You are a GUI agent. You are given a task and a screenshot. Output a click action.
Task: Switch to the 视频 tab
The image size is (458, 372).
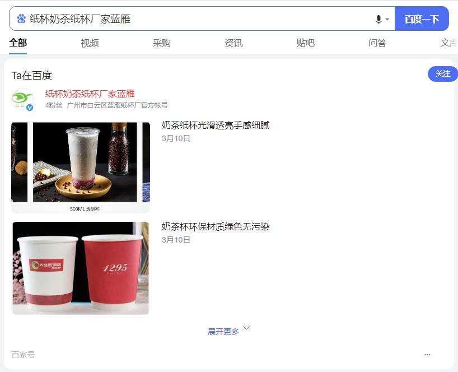(90, 43)
